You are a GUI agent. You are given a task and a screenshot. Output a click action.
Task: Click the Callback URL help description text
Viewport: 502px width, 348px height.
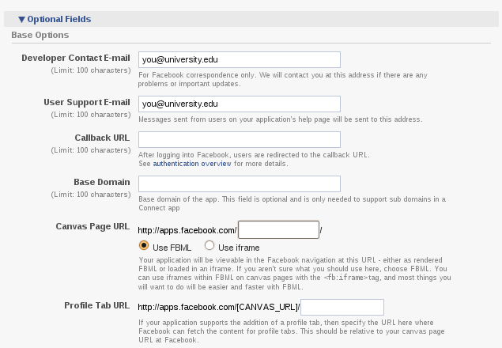(x=253, y=154)
